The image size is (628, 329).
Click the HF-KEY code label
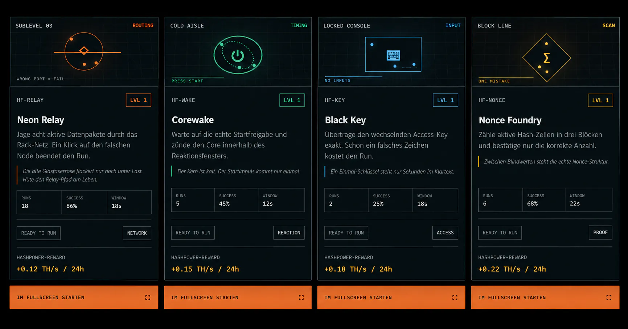(335, 100)
